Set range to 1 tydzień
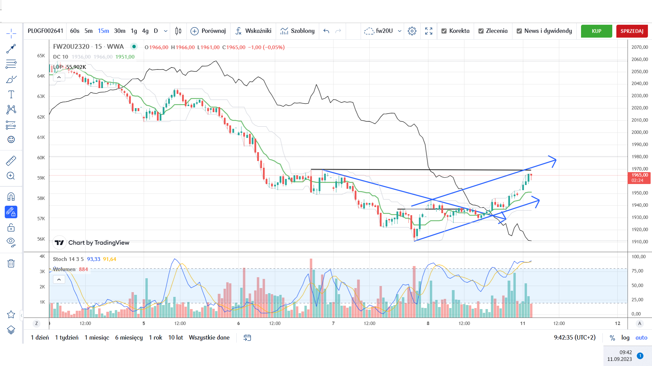The width and height of the screenshot is (652, 366). (x=67, y=338)
